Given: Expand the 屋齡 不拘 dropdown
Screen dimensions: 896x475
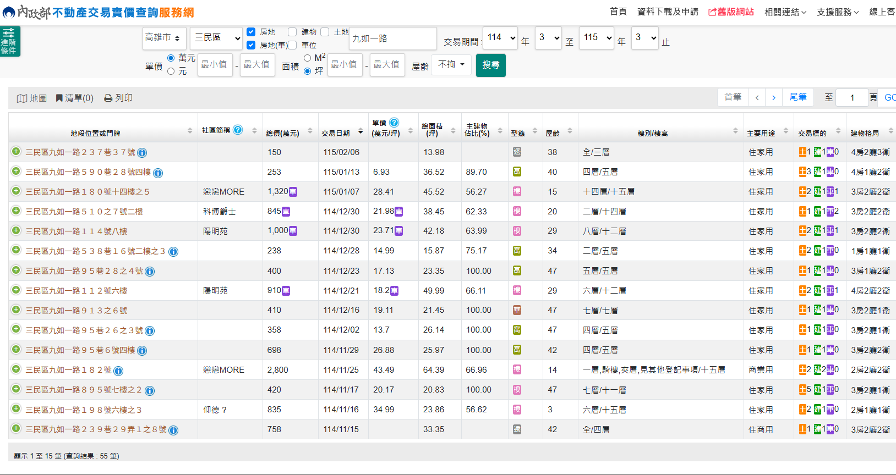Looking at the screenshot, I should tap(451, 65).
